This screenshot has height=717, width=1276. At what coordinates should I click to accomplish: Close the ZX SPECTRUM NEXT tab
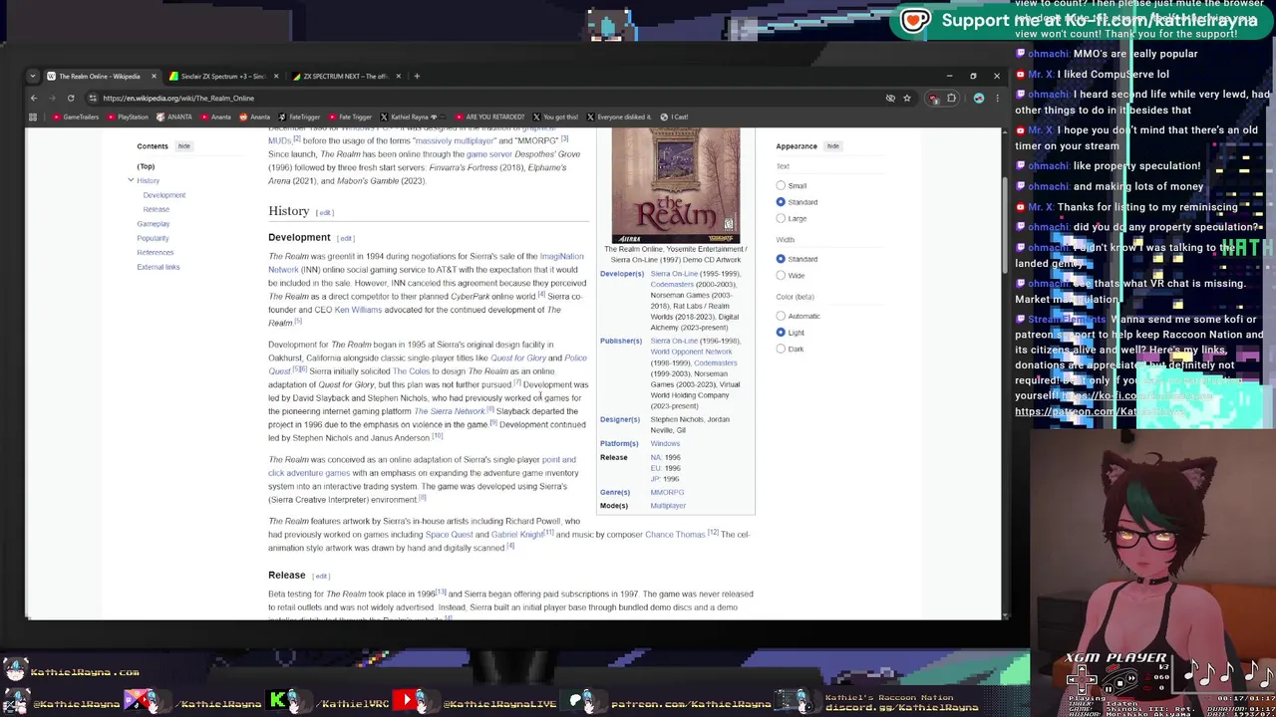click(398, 76)
